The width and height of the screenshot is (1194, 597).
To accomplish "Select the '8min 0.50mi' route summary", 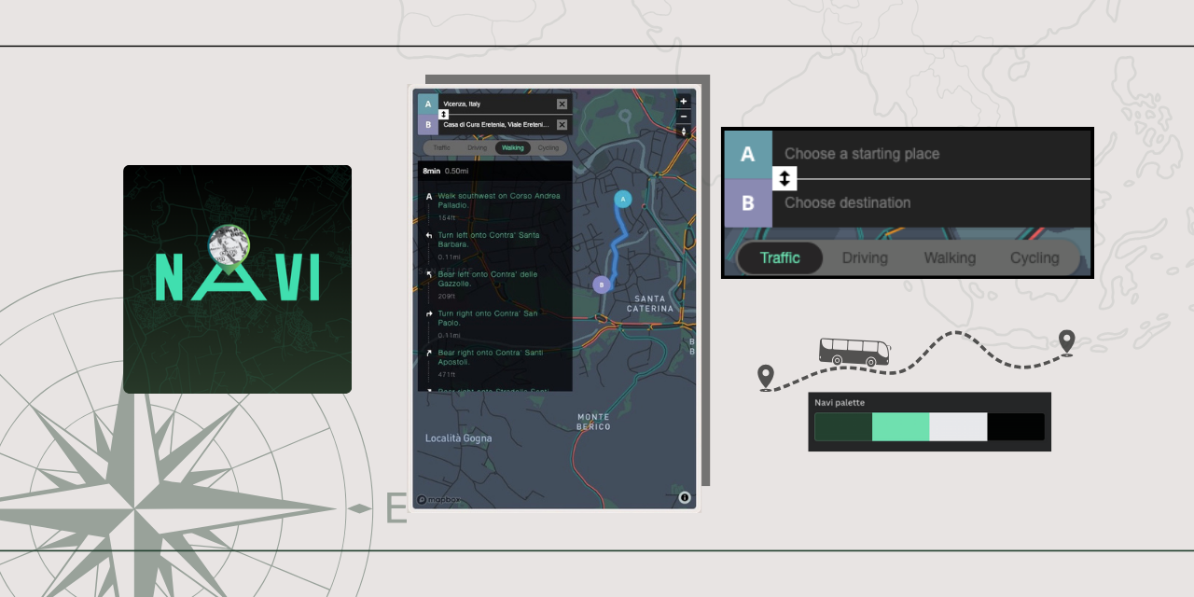I will 445,171.
